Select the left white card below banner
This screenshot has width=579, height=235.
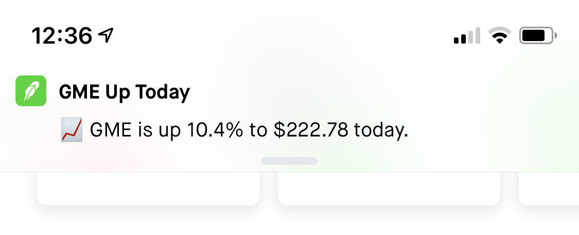coord(148,189)
